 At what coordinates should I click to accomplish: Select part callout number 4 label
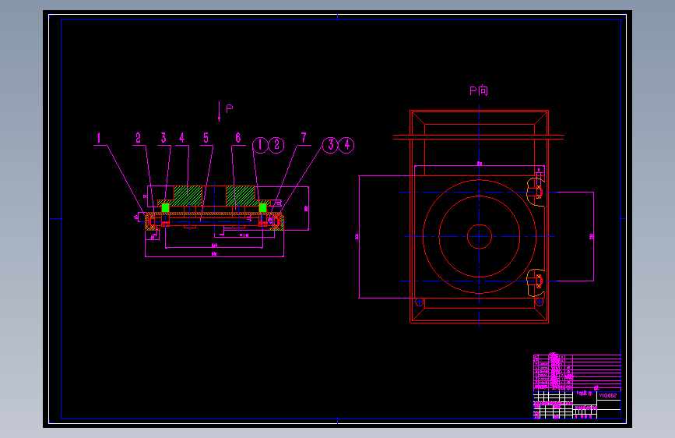[x=181, y=138]
